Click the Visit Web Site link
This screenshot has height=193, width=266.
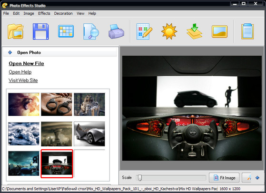[x=23, y=81]
